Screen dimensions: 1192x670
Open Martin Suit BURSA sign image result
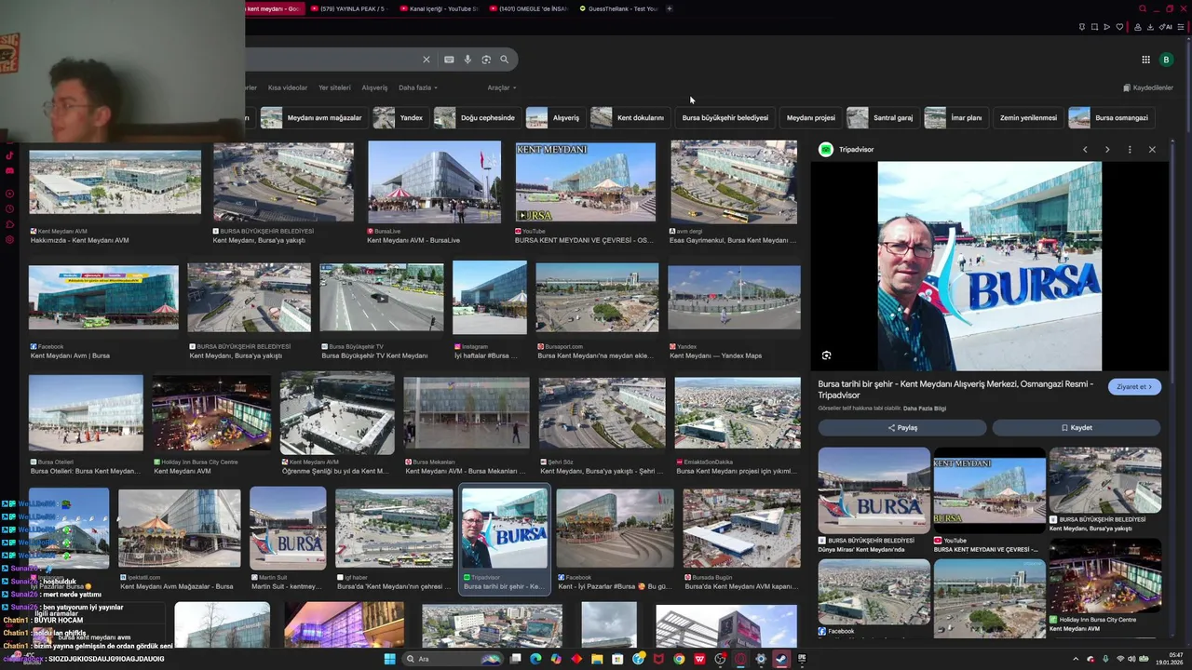[288, 527]
